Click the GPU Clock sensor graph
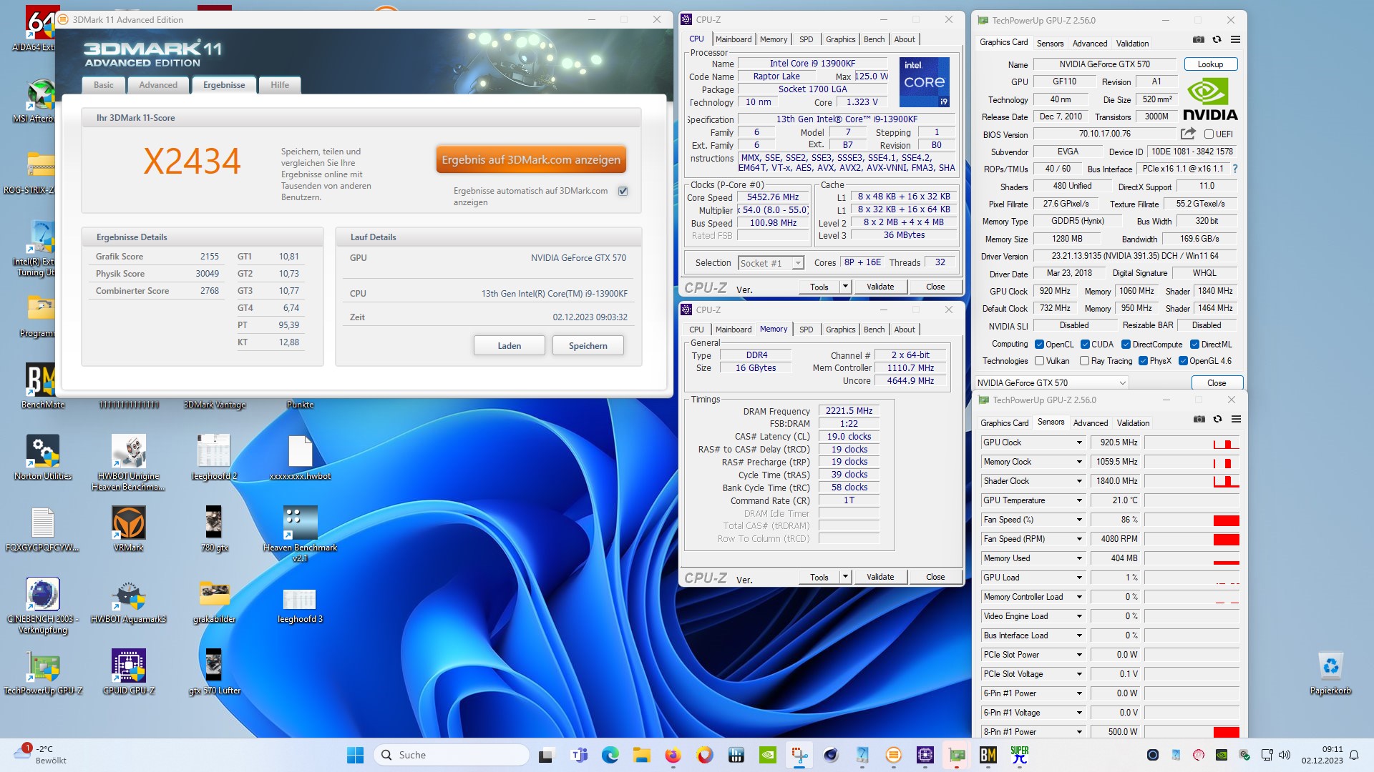The image size is (1374, 772). tap(1192, 442)
